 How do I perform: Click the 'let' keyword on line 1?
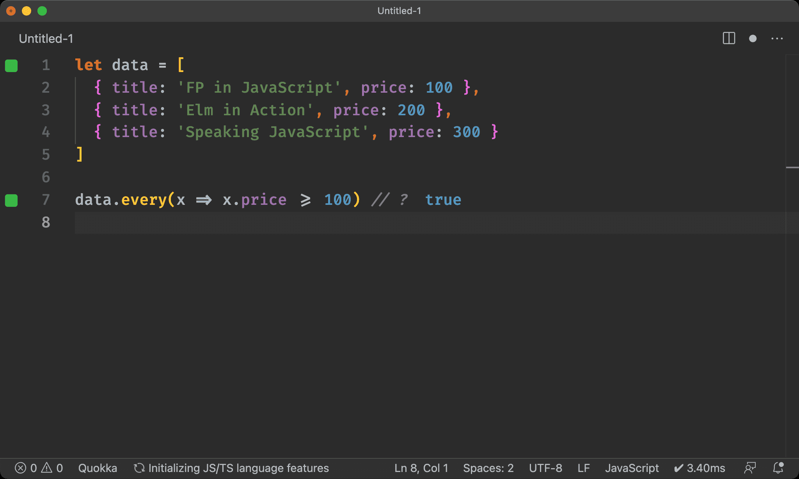click(x=89, y=65)
